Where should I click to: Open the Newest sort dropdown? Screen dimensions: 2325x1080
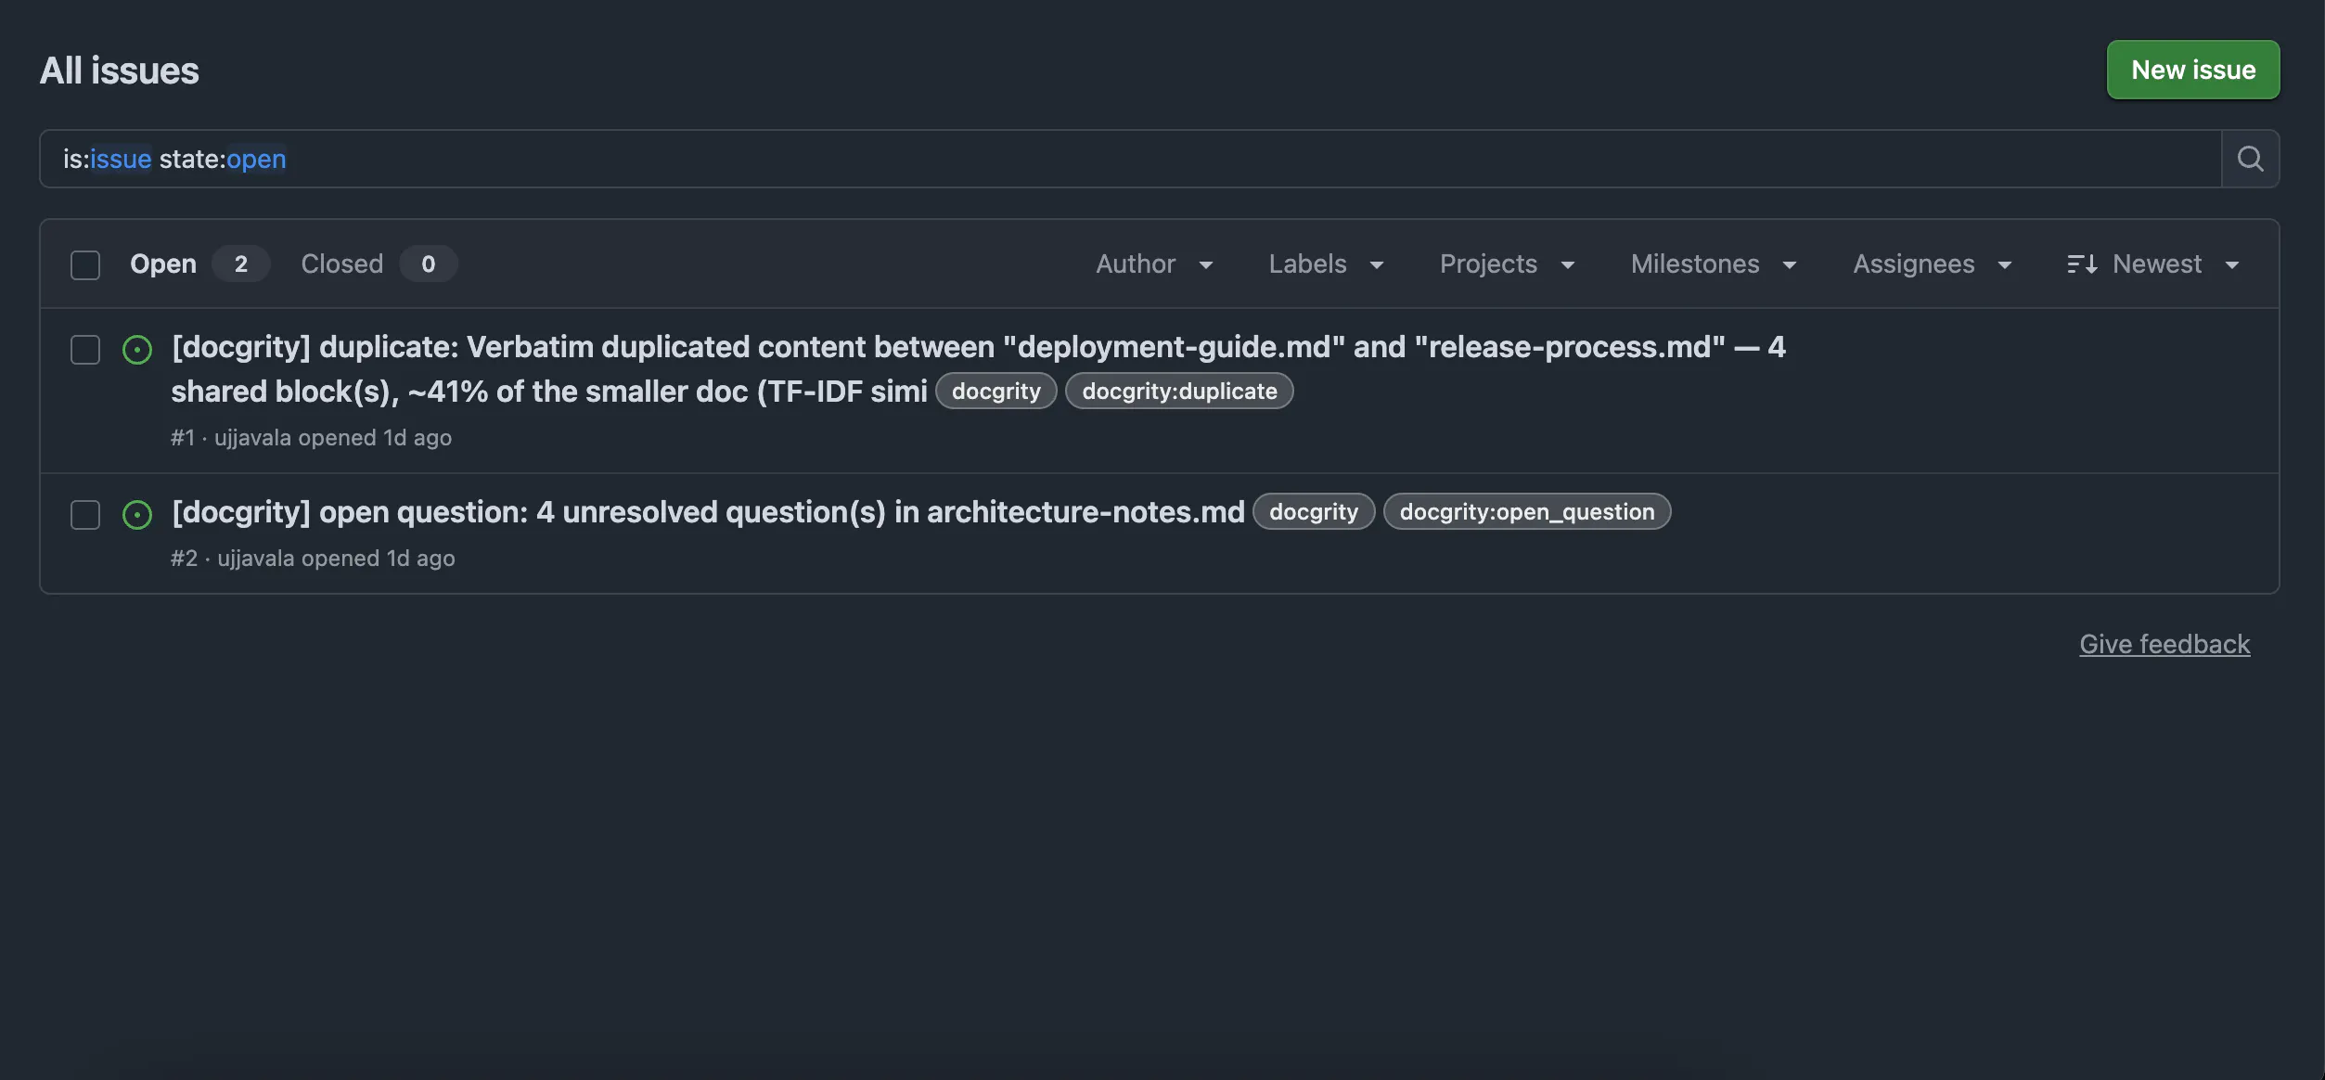[x=2153, y=264]
